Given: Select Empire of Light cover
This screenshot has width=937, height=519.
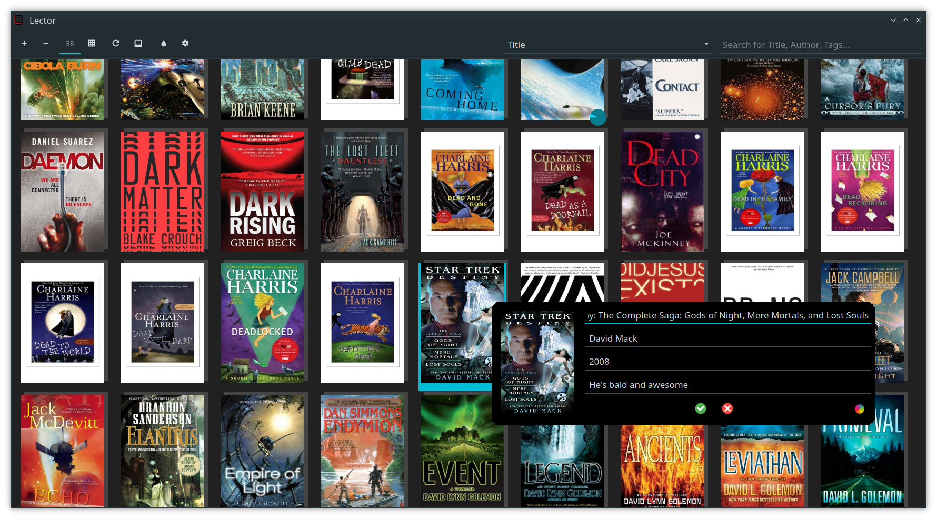Looking at the screenshot, I should 262,451.
